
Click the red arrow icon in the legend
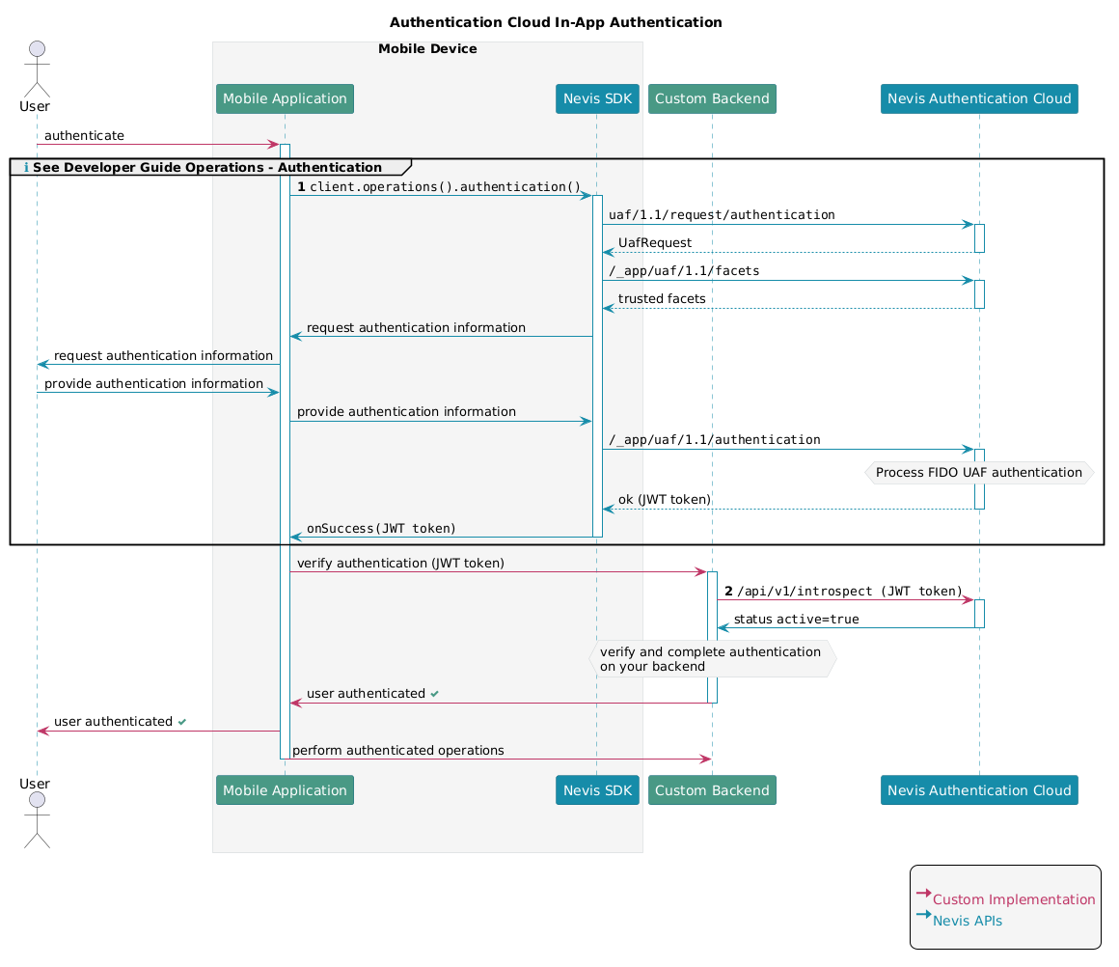(924, 893)
